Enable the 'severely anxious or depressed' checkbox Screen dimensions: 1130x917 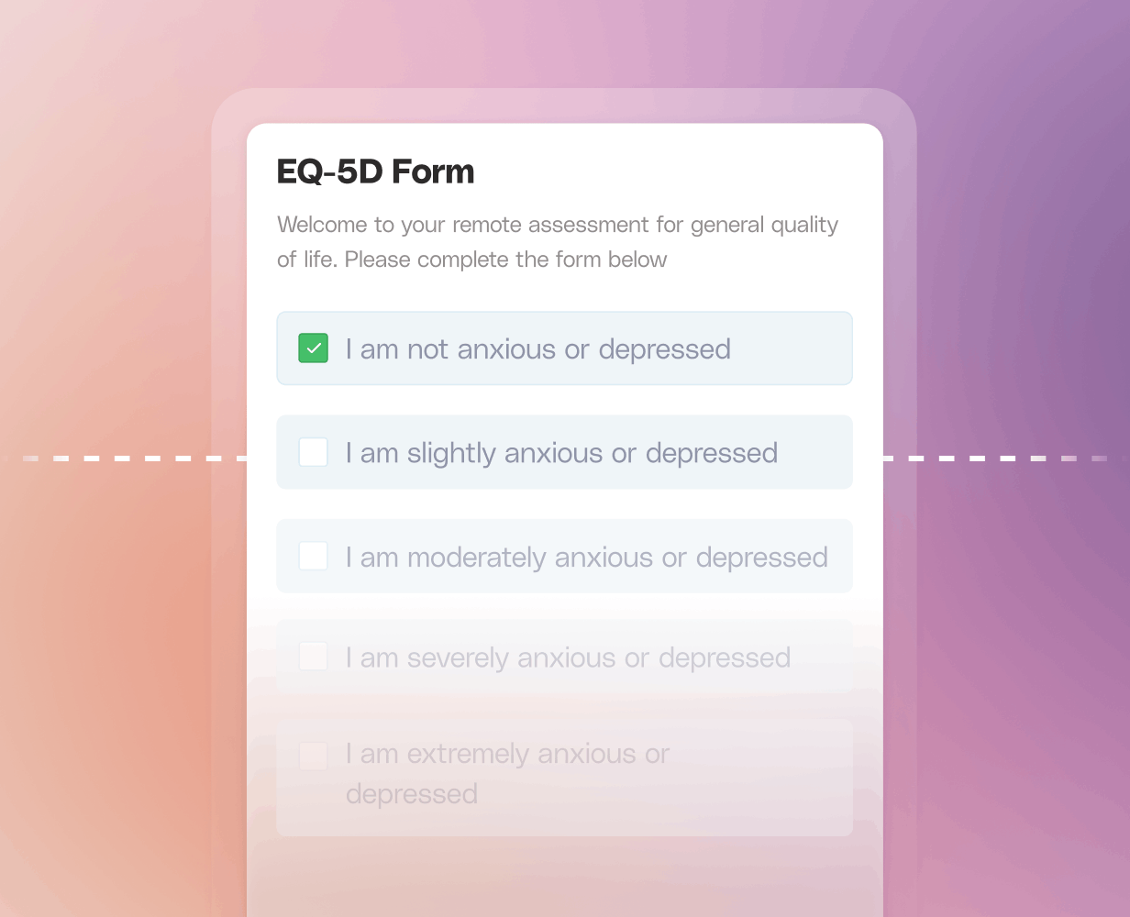(313, 657)
